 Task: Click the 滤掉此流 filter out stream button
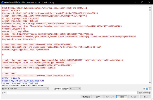pyautogui.click(x=86, y=97)
